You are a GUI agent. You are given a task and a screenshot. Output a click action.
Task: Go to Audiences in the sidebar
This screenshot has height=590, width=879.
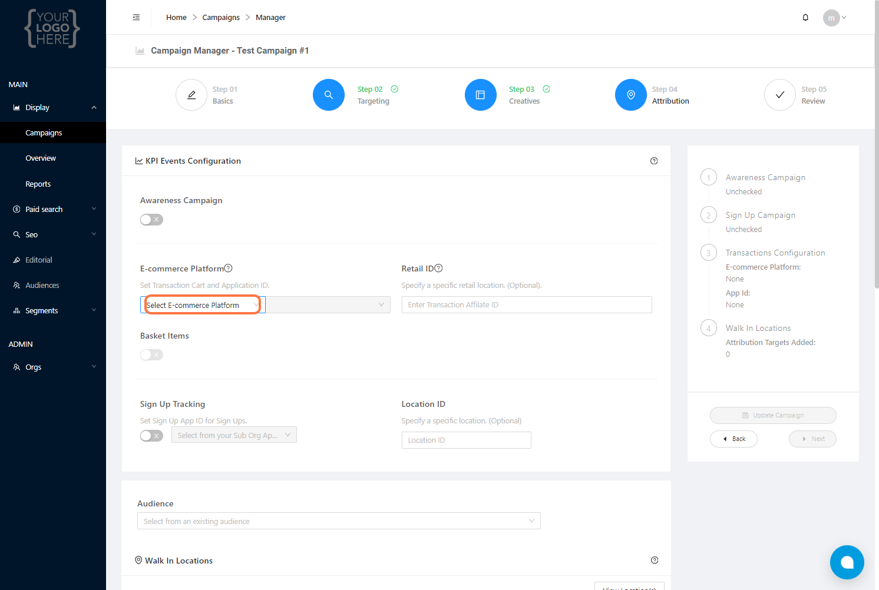point(42,286)
